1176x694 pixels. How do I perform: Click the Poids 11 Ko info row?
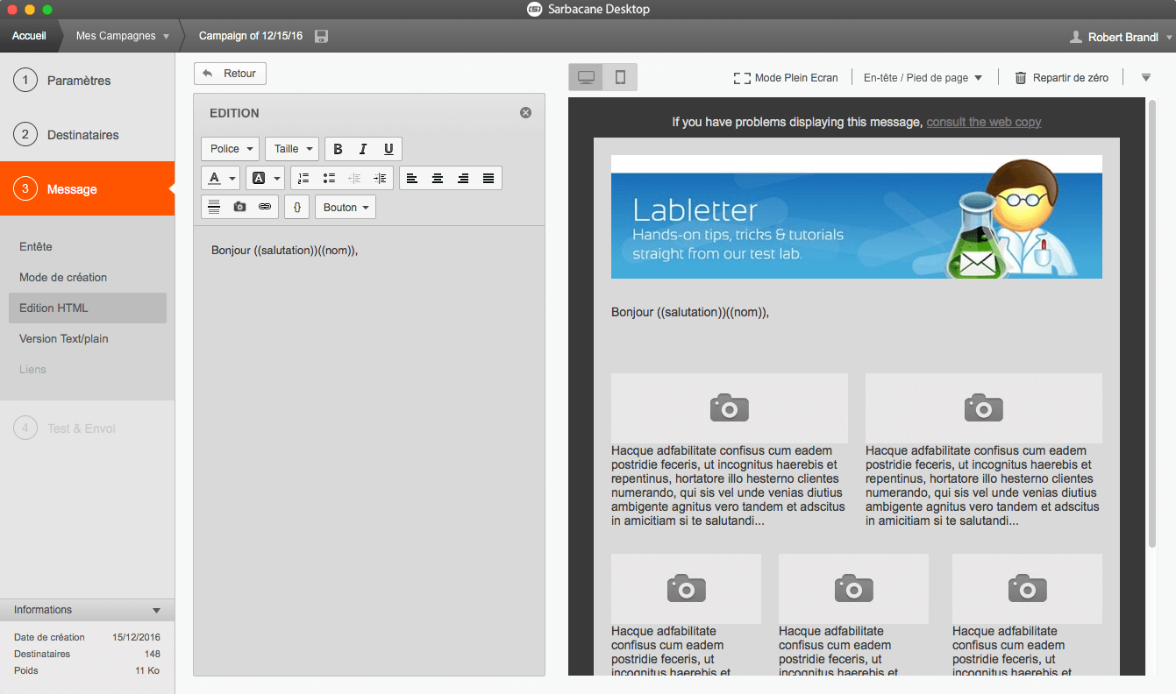click(87, 670)
